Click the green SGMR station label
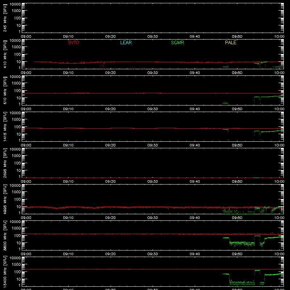This screenshot has height=290, width=290. pyautogui.click(x=177, y=42)
